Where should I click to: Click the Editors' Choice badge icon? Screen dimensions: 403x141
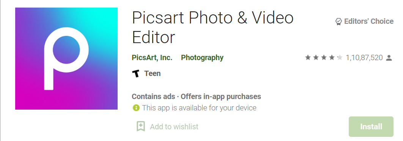pyautogui.click(x=339, y=22)
